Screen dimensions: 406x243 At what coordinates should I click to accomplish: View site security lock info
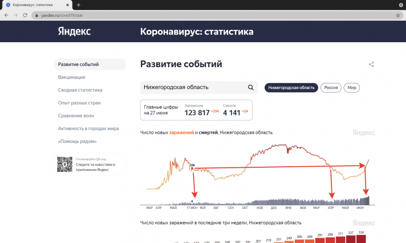(x=37, y=15)
